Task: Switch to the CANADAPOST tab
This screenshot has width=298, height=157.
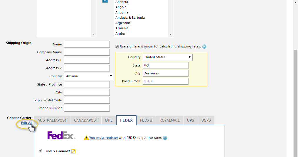Action: coord(86,120)
